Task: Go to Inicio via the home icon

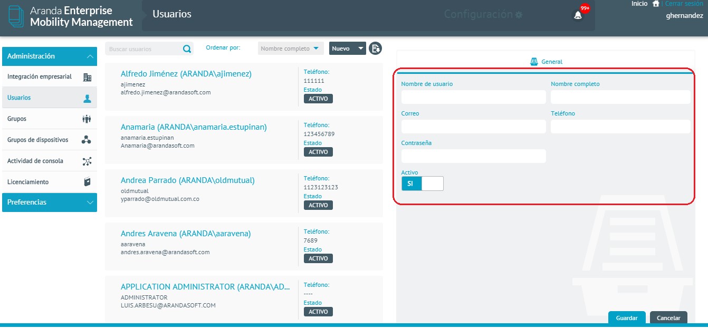Action: point(656,4)
